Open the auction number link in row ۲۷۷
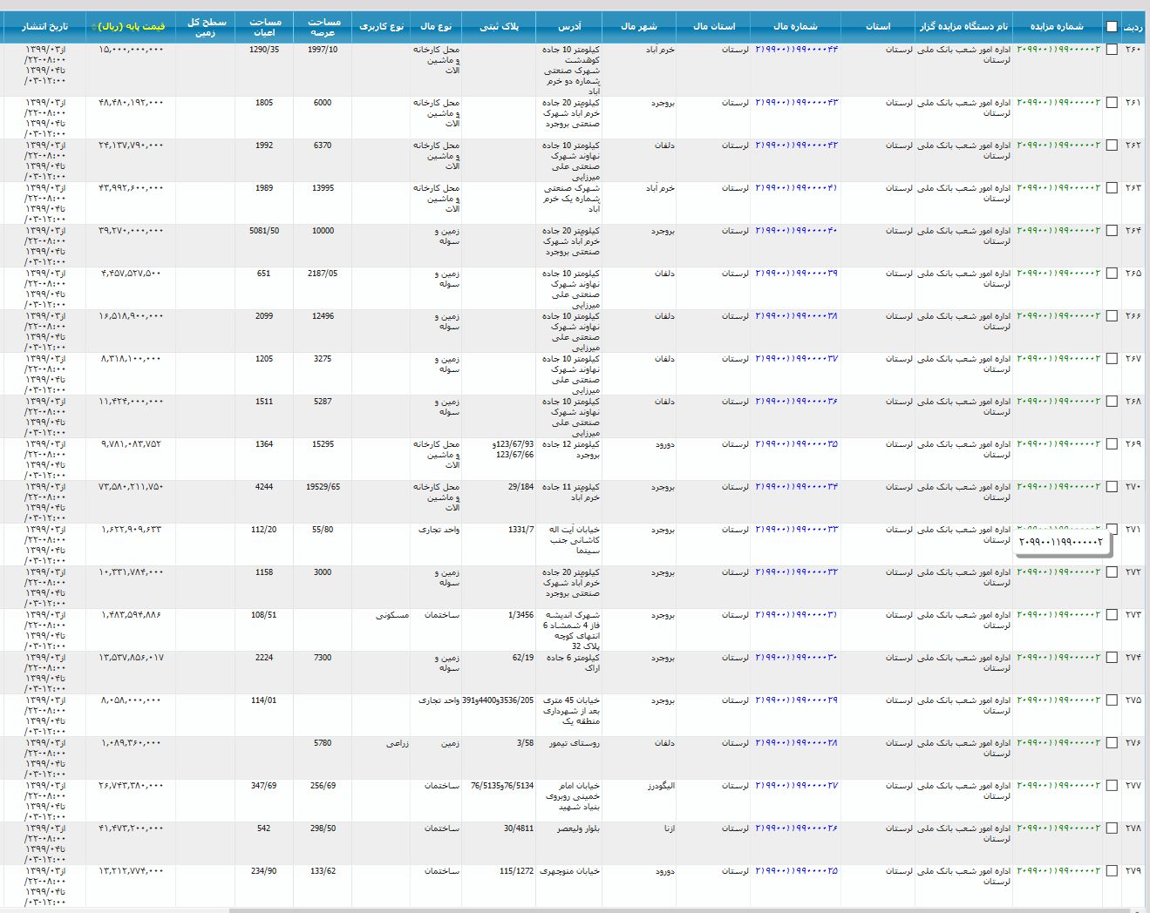 point(1058,786)
